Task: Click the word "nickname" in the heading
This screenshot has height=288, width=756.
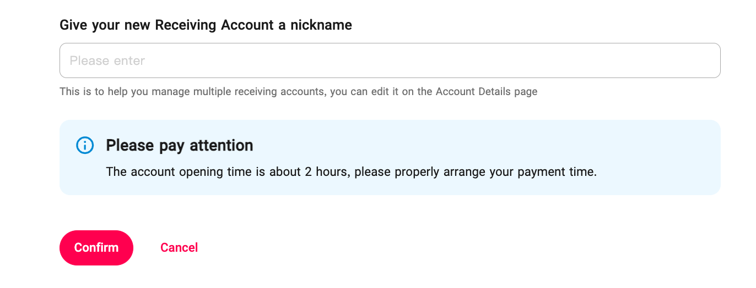Action: [x=321, y=25]
